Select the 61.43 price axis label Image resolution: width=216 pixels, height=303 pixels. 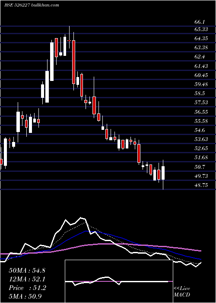(201, 66)
